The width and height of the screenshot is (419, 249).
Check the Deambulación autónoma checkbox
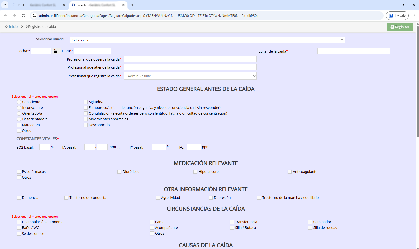19,222
